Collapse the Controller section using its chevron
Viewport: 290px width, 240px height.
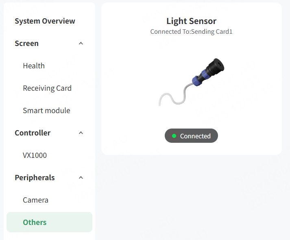[81, 133]
